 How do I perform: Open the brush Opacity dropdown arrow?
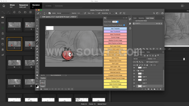coord(82,13)
